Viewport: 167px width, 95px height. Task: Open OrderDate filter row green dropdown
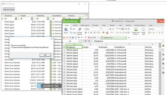(48, 19)
